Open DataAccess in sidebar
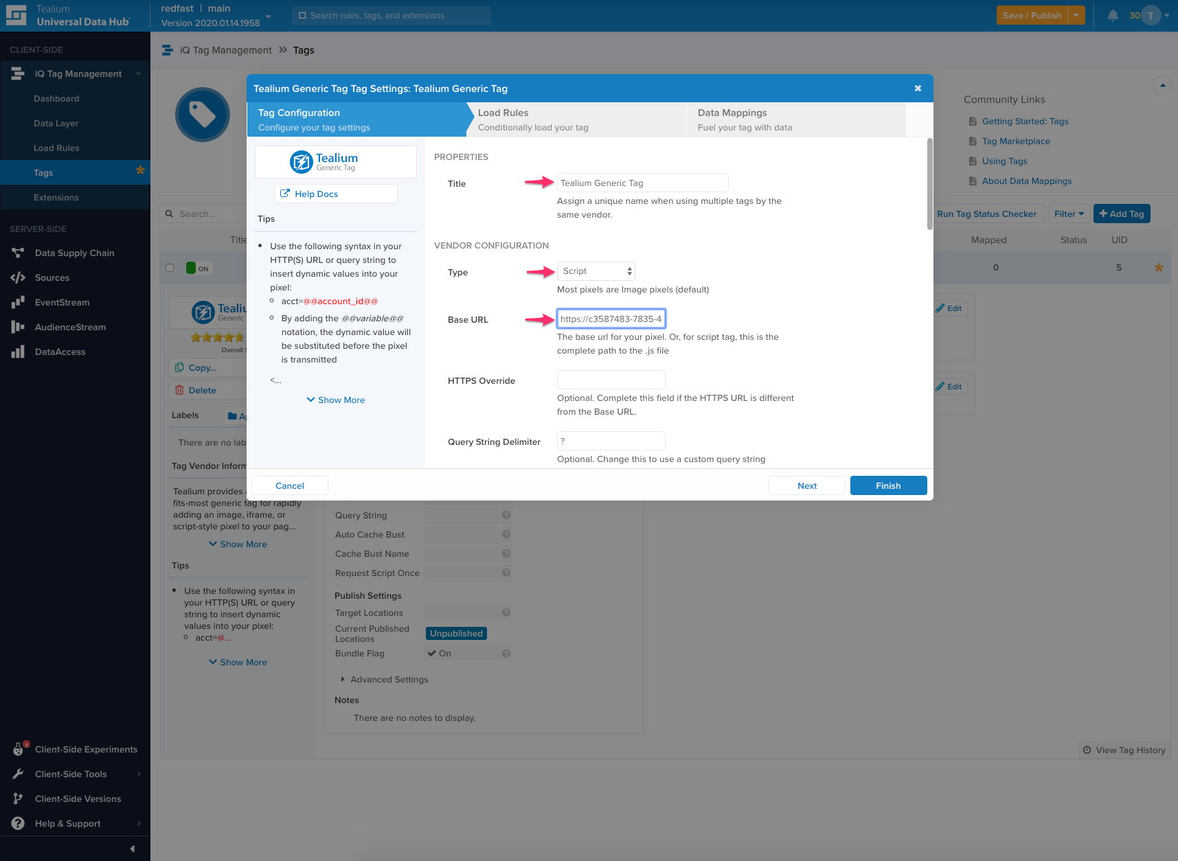Screen dimensions: 1178x861 click(x=60, y=352)
